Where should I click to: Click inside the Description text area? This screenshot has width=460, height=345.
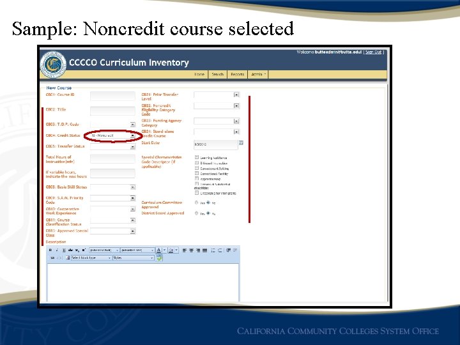(143, 282)
